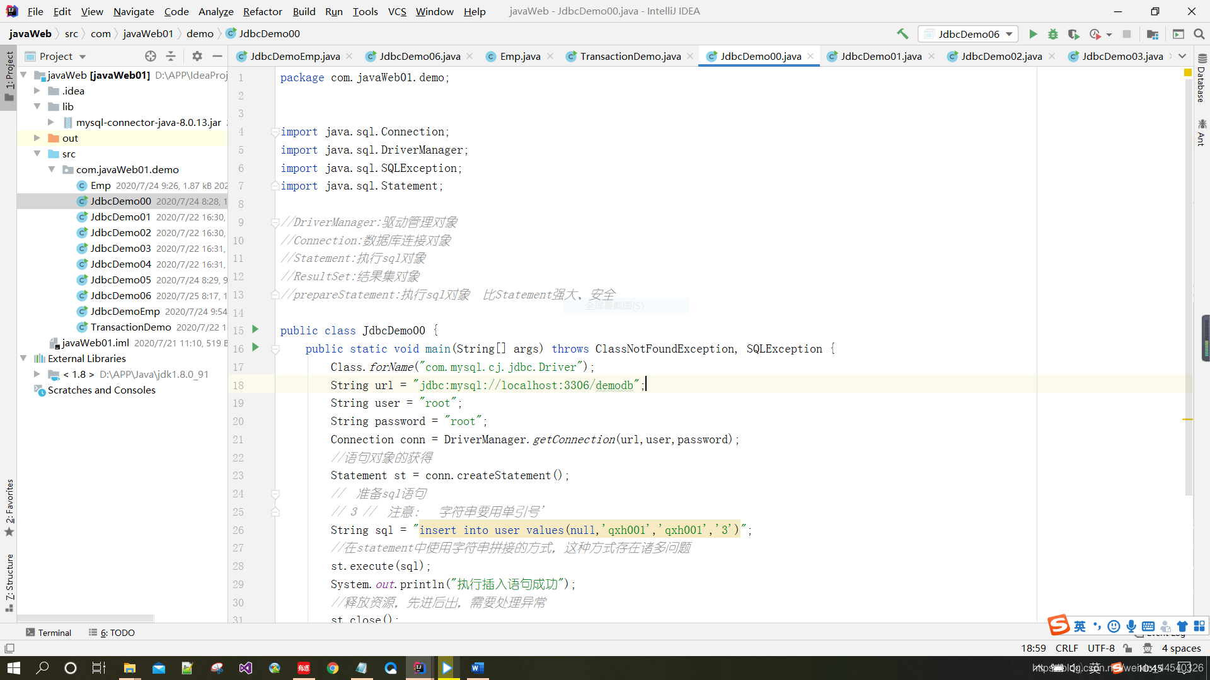Start debugging with the bug icon

pos(1053,34)
